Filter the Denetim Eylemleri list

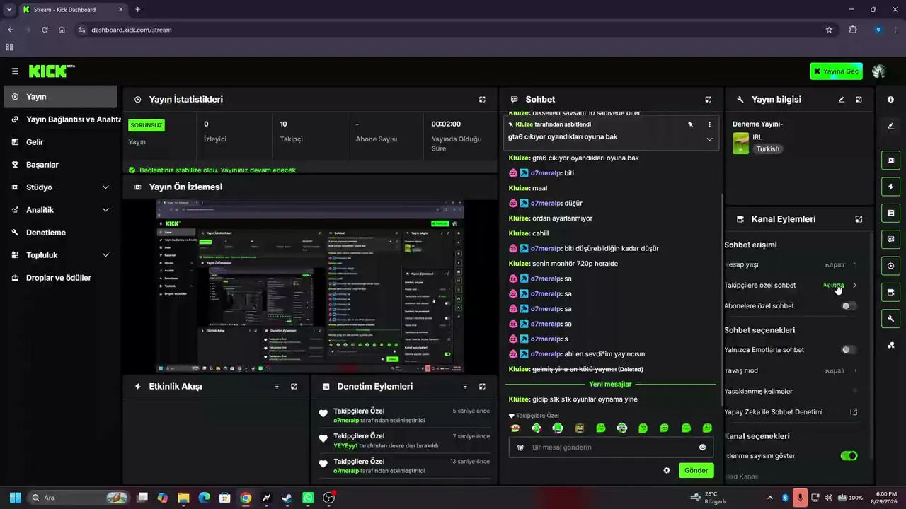click(465, 387)
